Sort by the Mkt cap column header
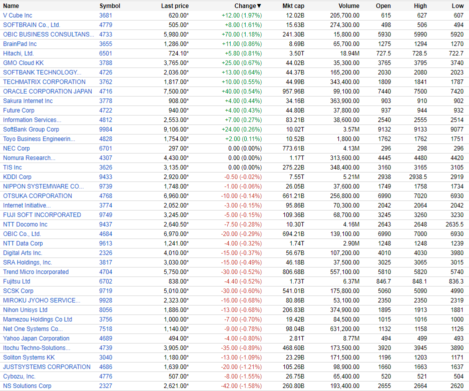This screenshot has width=469, height=391. [x=293, y=6]
